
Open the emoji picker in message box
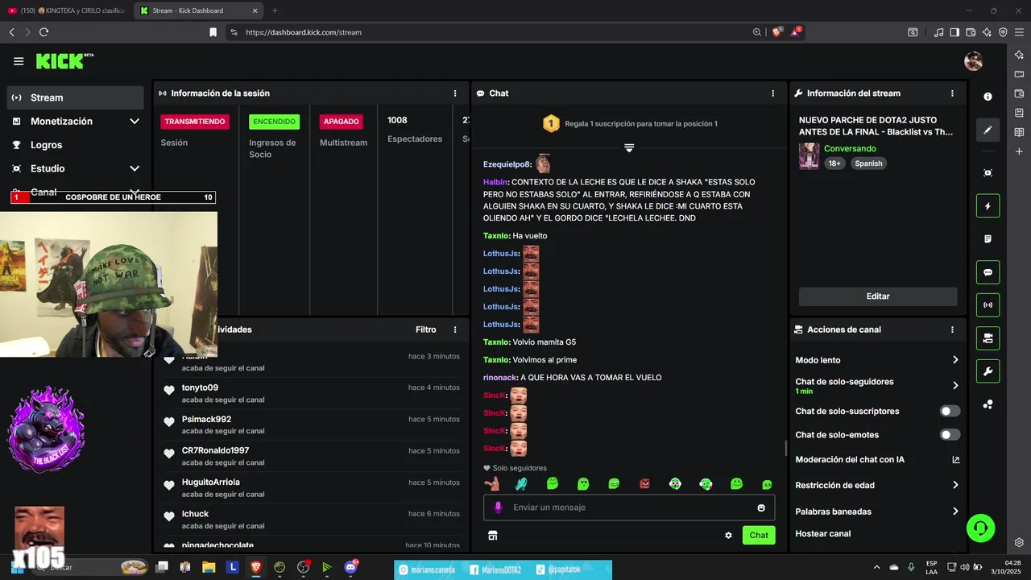click(x=761, y=507)
